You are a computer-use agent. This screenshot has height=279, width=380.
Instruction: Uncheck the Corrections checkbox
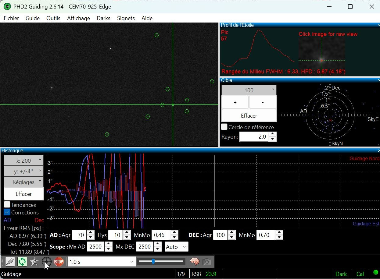point(7,212)
